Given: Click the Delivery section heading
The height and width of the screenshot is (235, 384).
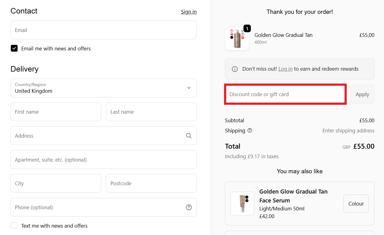Looking at the screenshot, I should [25, 69].
